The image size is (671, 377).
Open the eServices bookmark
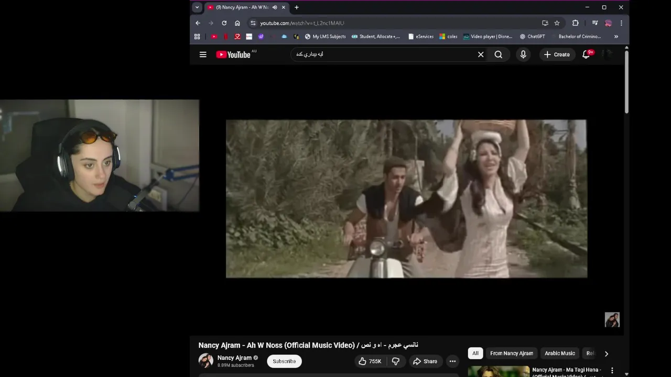pyautogui.click(x=421, y=37)
